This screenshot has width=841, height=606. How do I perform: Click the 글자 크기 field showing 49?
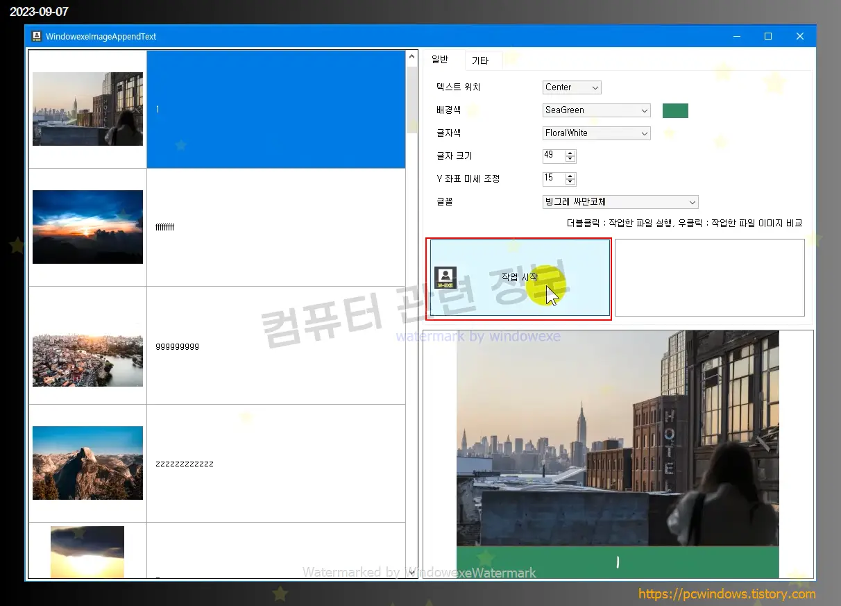pos(554,155)
